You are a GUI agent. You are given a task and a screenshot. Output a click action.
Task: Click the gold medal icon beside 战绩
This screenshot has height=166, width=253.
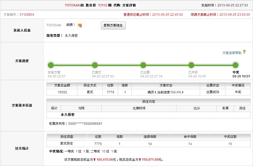(80, 26)
